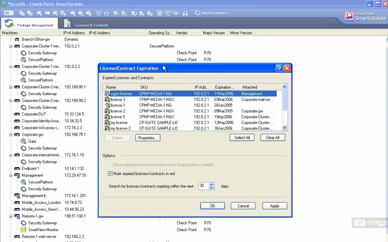Click the Management-b server icon
The image size is (388, 242).
[17, 196]
